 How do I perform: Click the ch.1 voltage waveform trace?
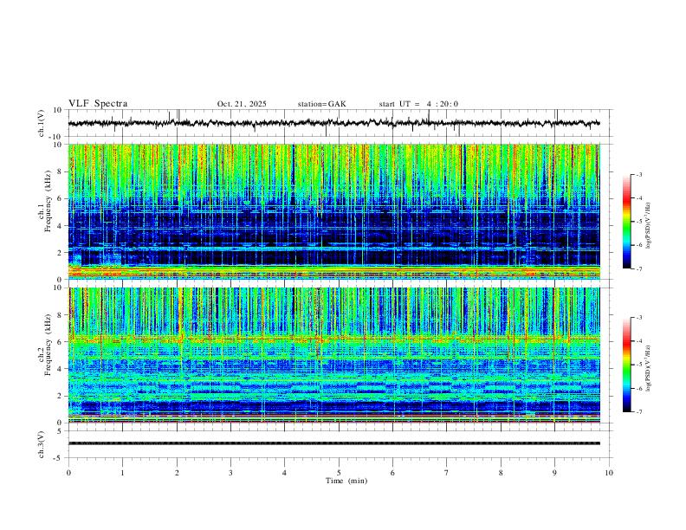(333, 123)
